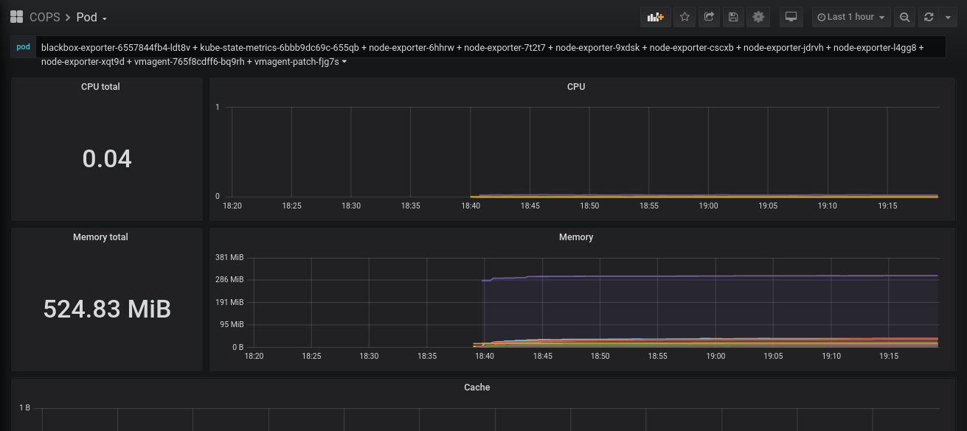
Task: Click the 18:40 label on CPU graph
Action: point(471,206)
